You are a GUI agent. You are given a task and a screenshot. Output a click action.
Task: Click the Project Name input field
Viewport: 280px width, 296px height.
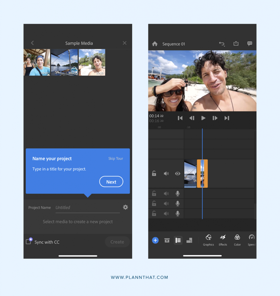[87, 208]
